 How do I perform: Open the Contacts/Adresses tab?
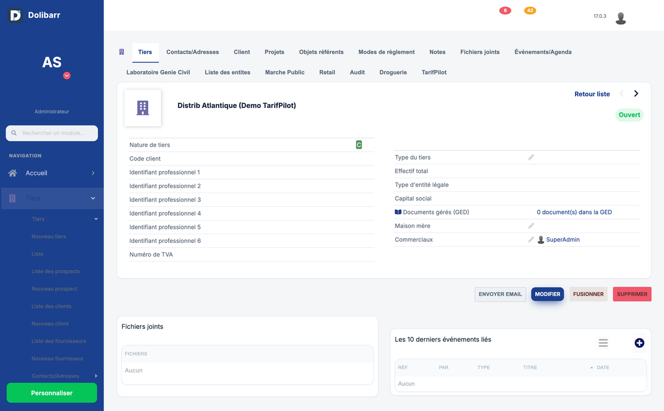coord(193,52)
